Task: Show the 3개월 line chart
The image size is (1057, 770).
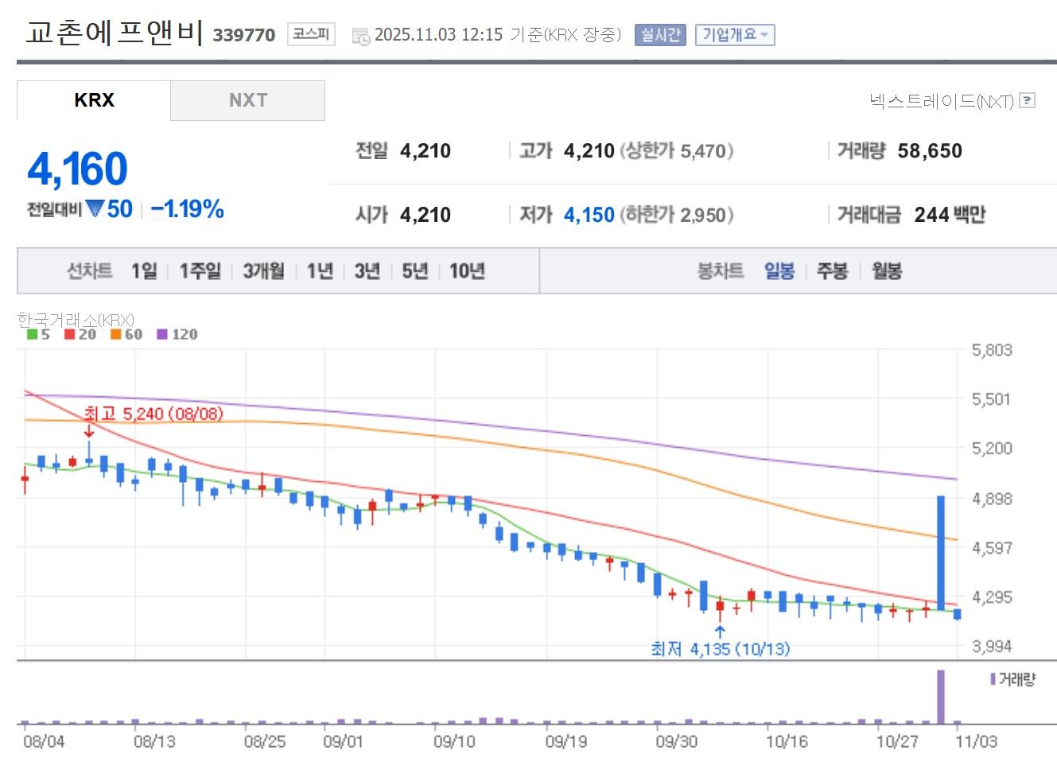Action: click(263, 271)
